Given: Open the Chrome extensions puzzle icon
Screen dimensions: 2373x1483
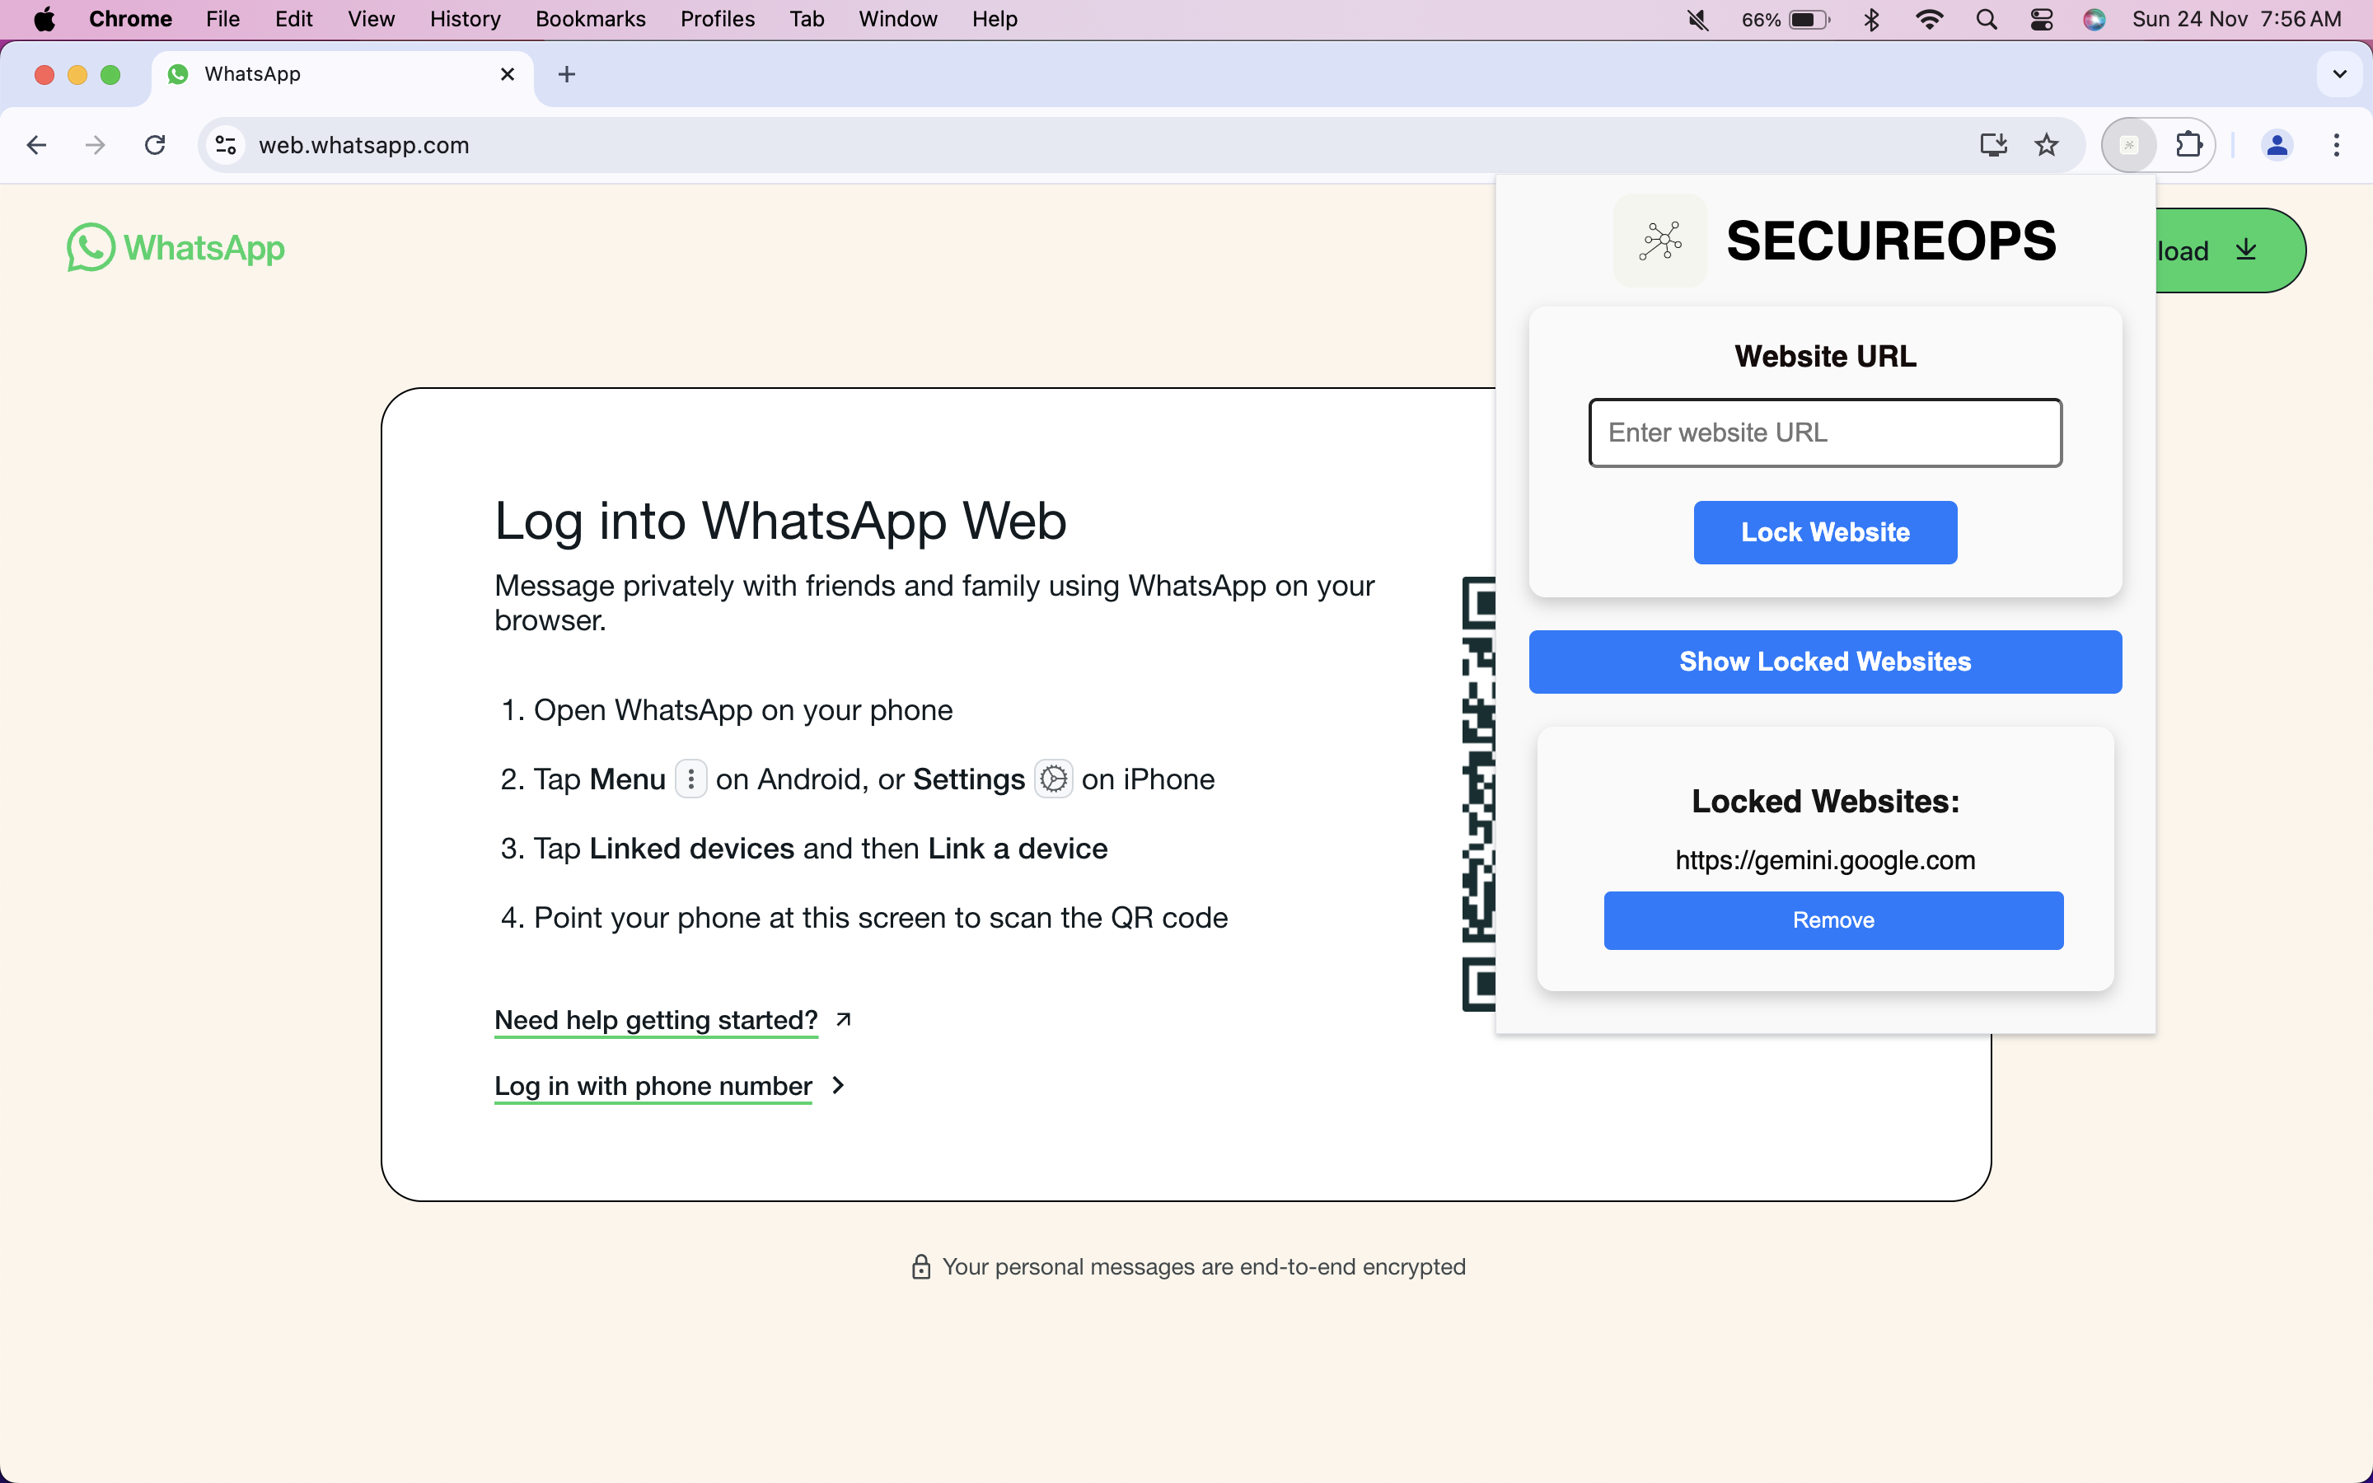Looking at the screenshot, I should coord(2188,144).
